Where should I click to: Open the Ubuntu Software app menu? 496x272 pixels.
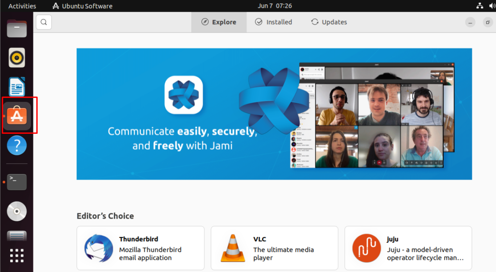[82, 6]
